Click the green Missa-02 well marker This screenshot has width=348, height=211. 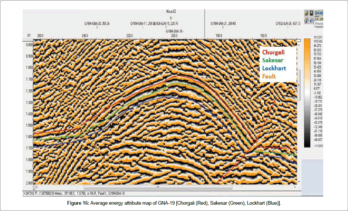click(170, 18)
